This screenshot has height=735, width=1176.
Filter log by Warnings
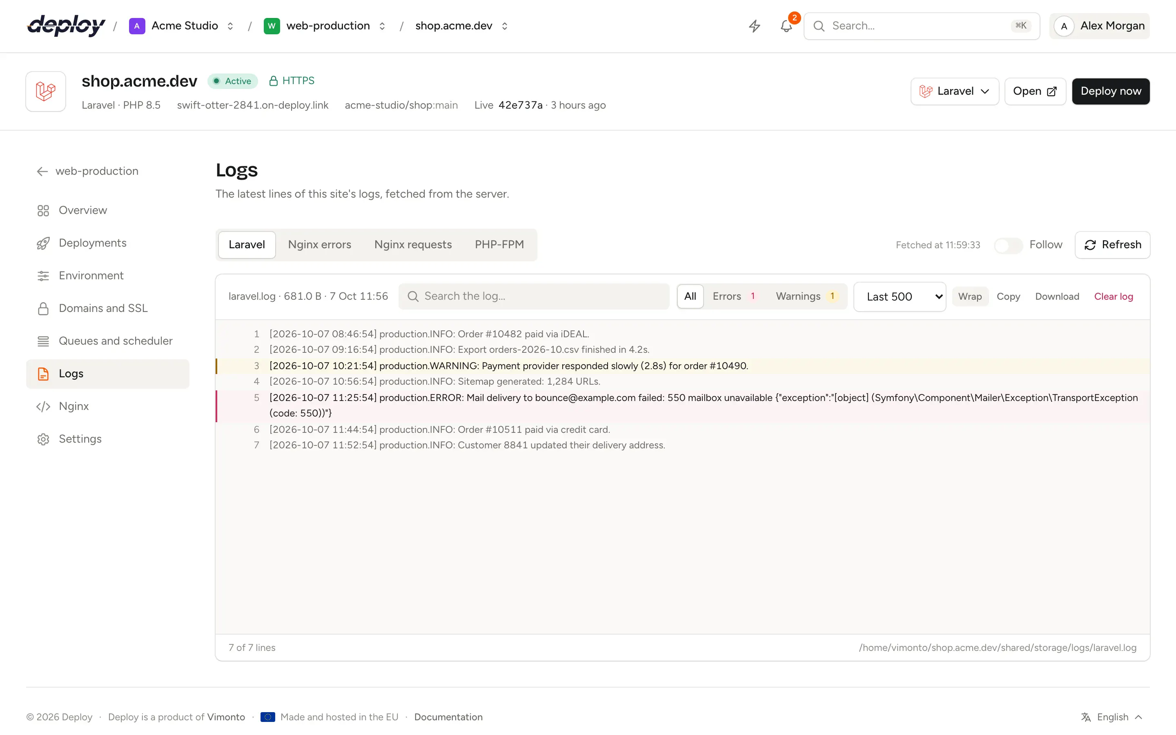click(x=807, y=296)
